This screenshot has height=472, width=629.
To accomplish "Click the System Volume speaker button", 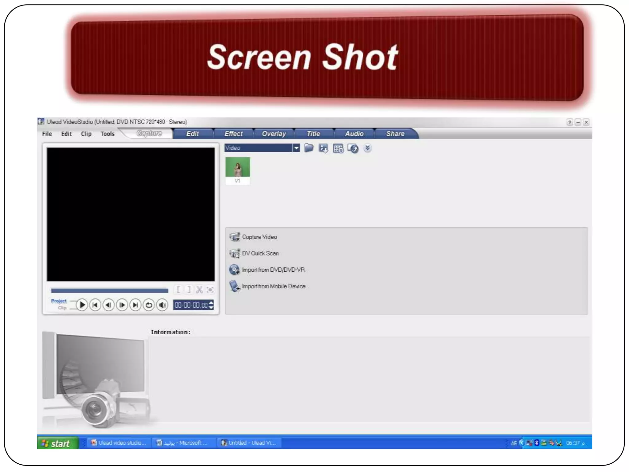I will [162, 305].
